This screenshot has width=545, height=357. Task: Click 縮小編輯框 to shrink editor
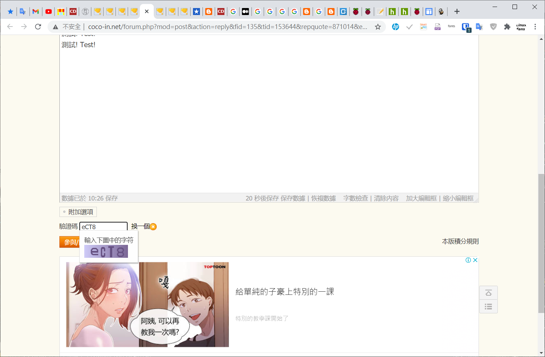point(458,198)
